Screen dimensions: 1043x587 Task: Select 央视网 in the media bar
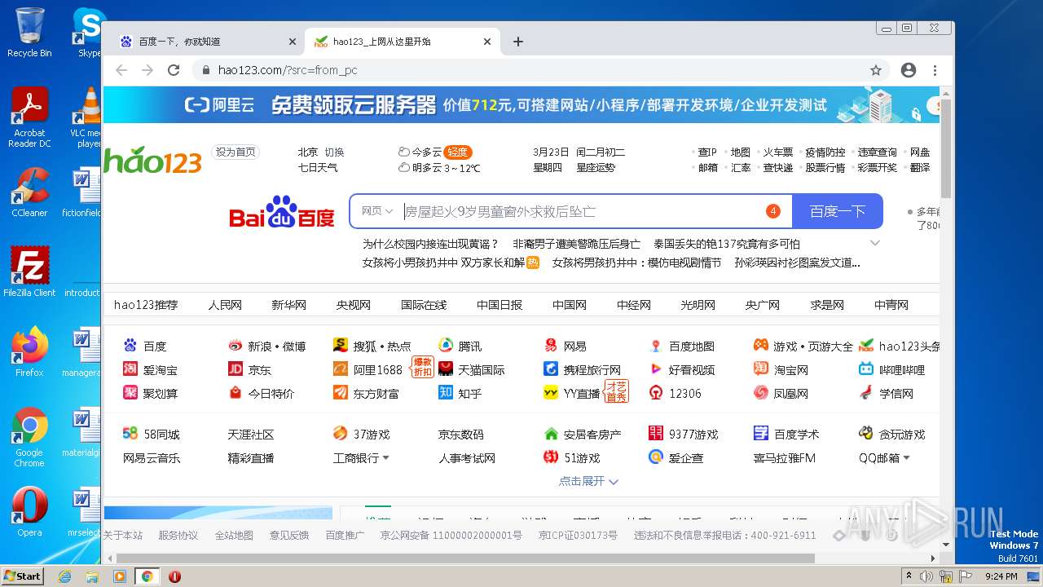354,305
